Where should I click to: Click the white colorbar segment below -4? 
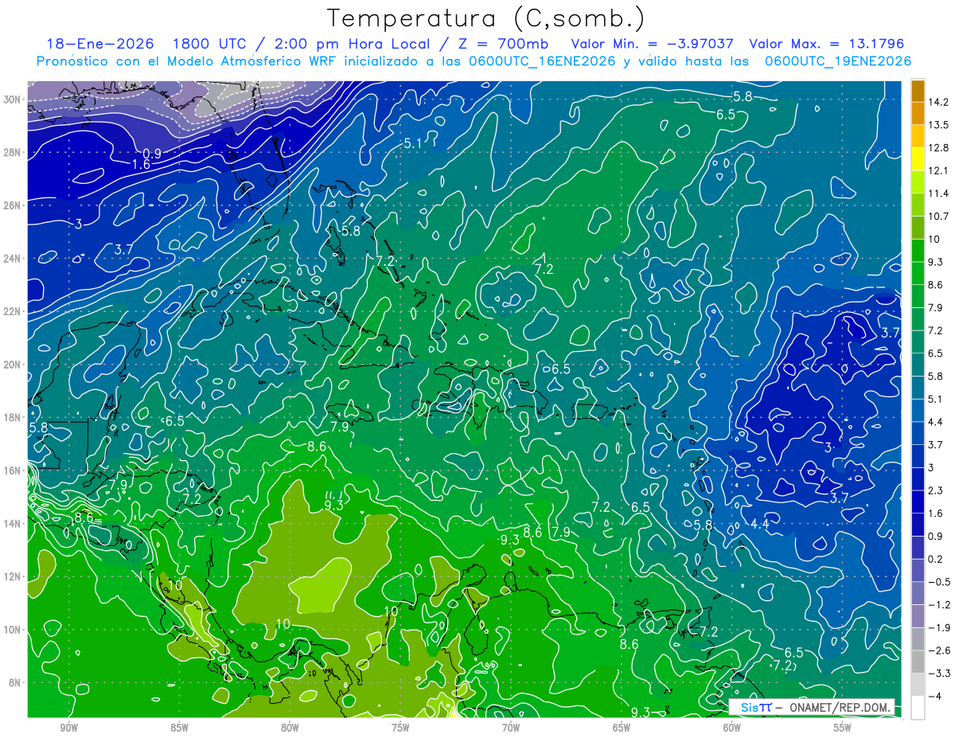point(918,707)
